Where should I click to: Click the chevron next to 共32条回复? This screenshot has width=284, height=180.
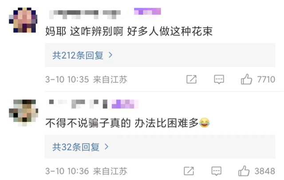coord(106,147)
